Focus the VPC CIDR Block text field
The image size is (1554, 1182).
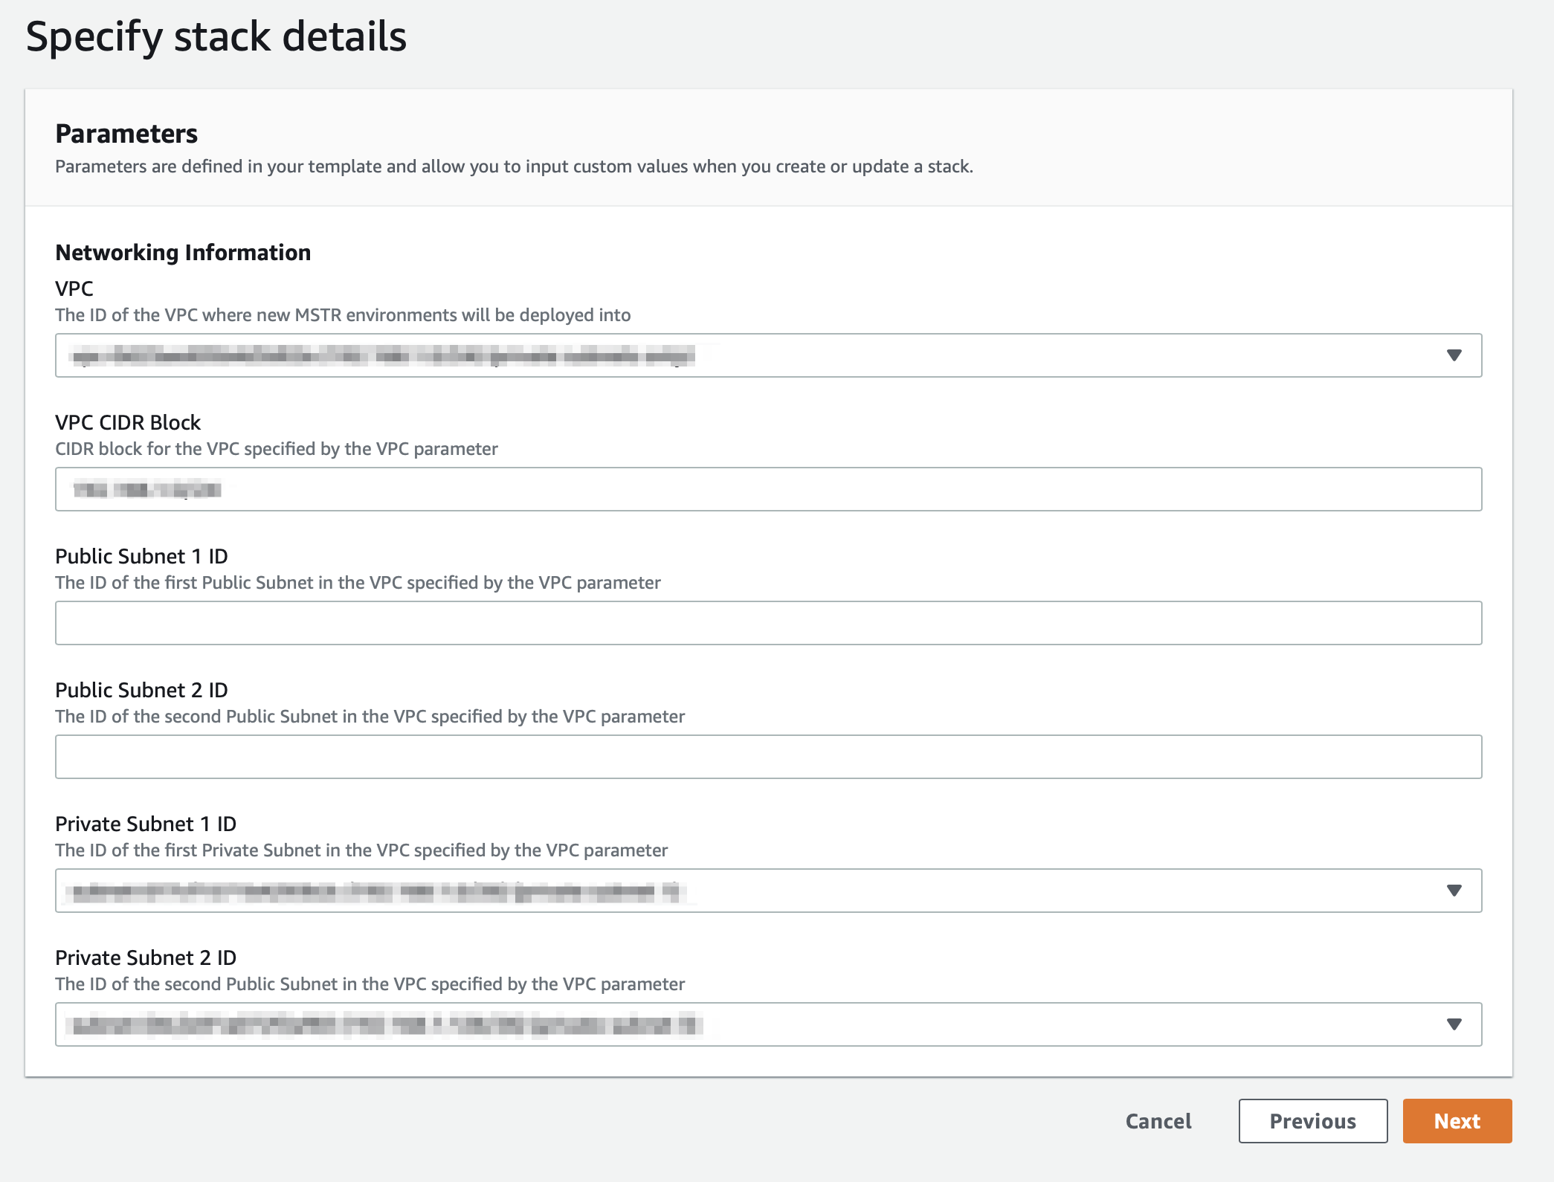(x=767, y=489)
